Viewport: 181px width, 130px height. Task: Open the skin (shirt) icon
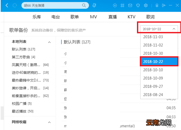click(138, 5)
